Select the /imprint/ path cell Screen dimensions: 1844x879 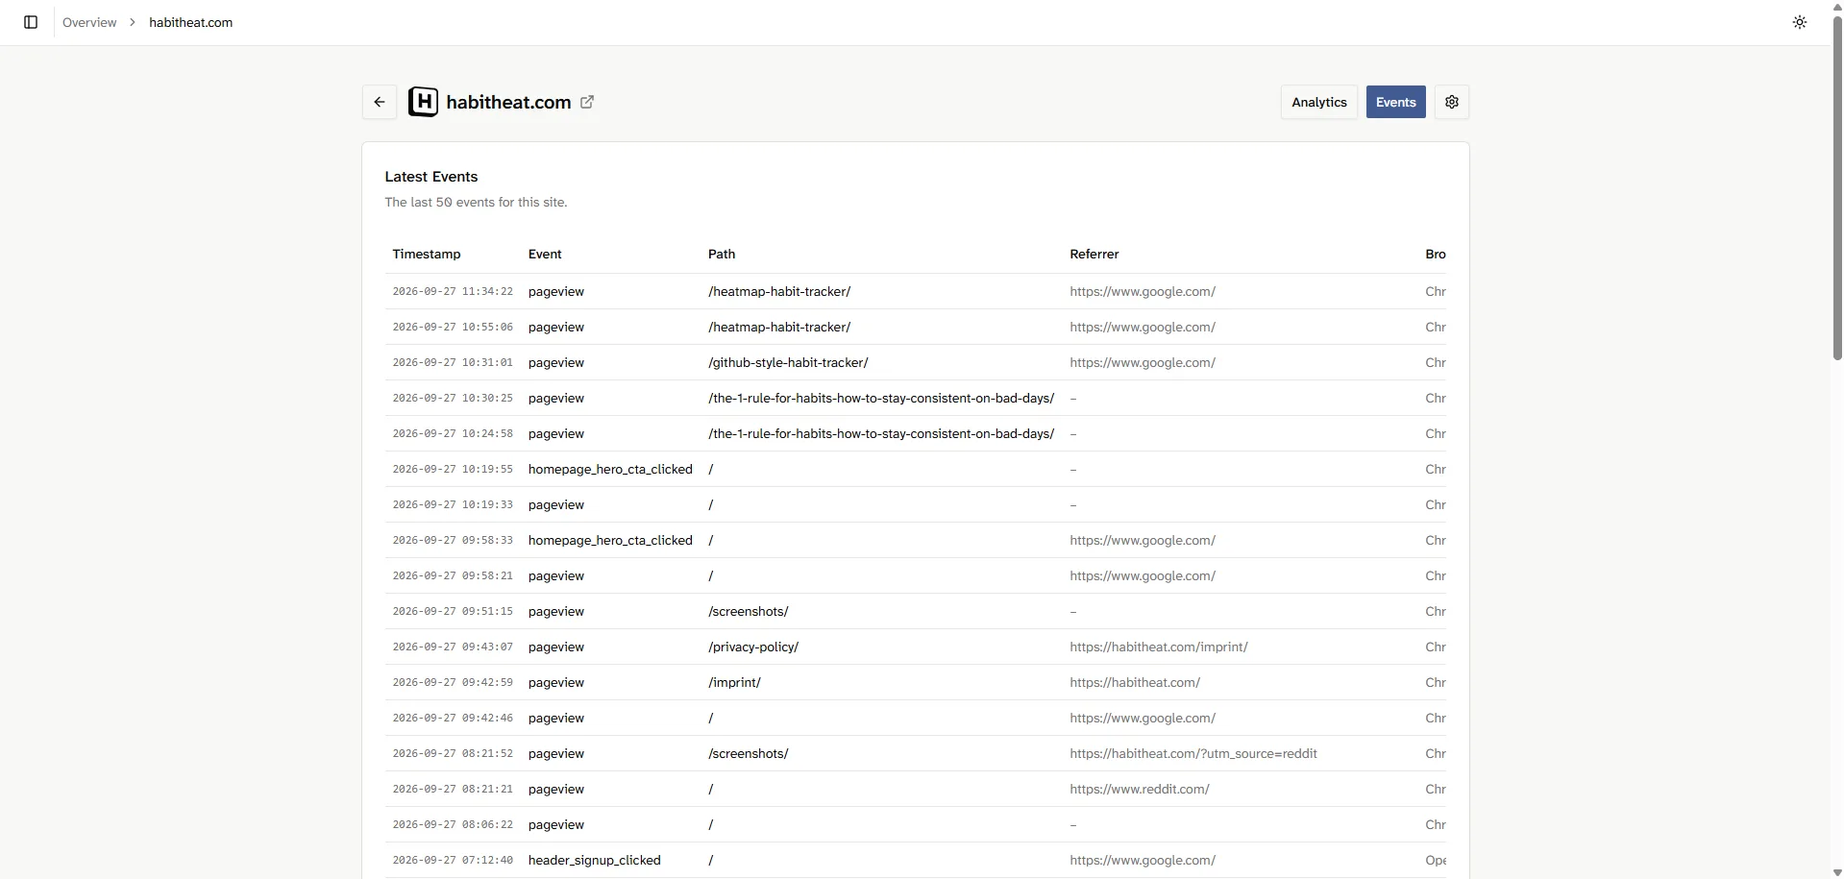tap(734, 682)
